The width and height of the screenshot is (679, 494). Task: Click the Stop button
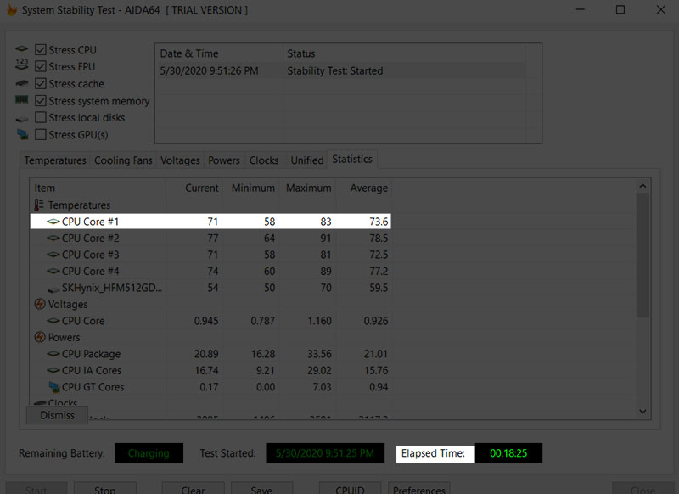104,488
